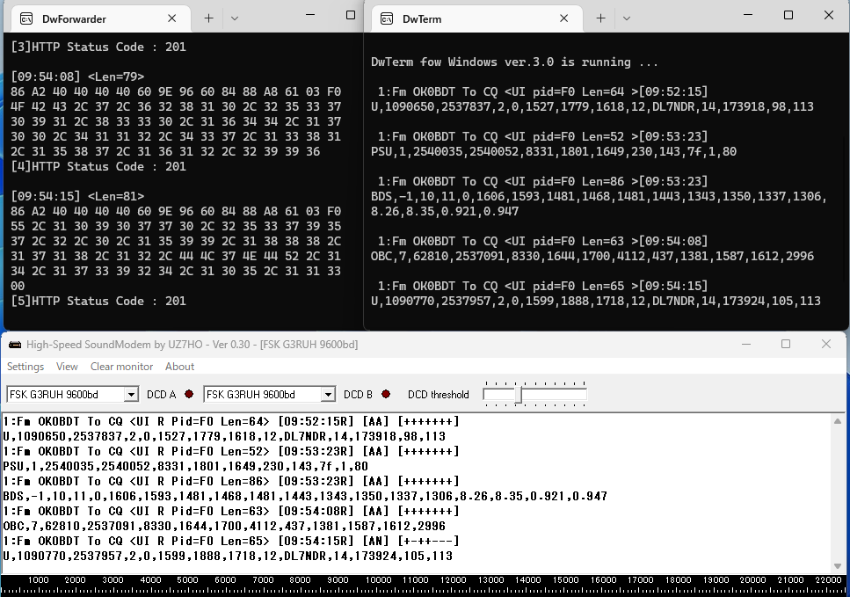Click the DCD A red indicator

coord(189,394)
